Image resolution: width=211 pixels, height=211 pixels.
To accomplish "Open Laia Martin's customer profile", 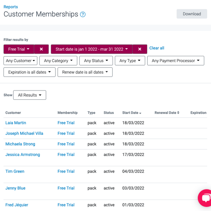I will pyautogui.click(x=16, y=123).
